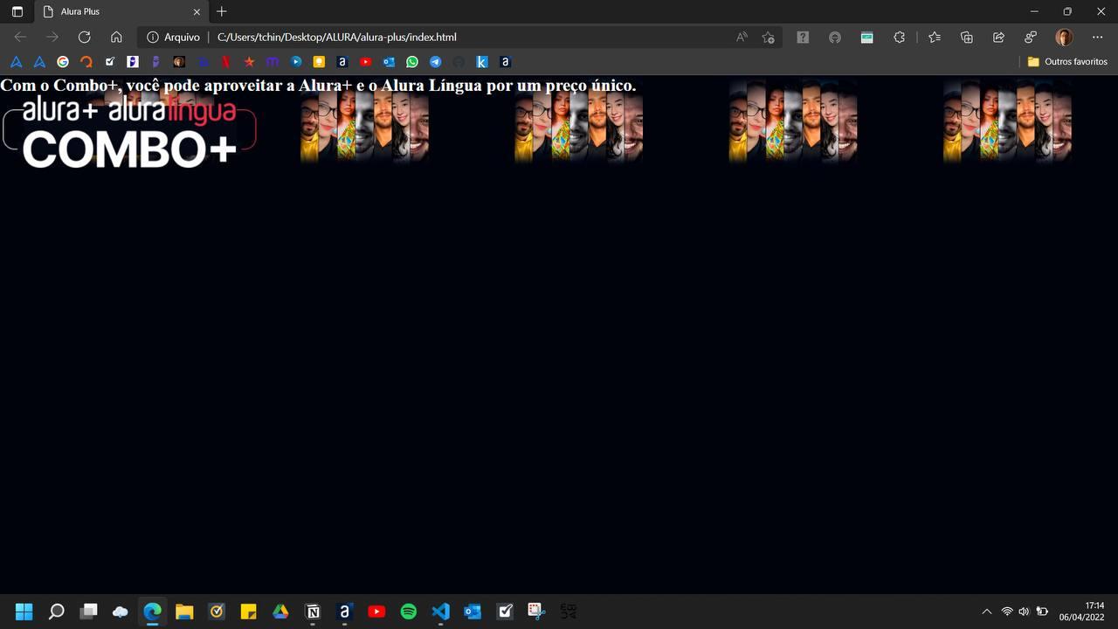Open the WhatsApp bookmark
This screenshot has height=629, width=1118.
coord(412,62)
